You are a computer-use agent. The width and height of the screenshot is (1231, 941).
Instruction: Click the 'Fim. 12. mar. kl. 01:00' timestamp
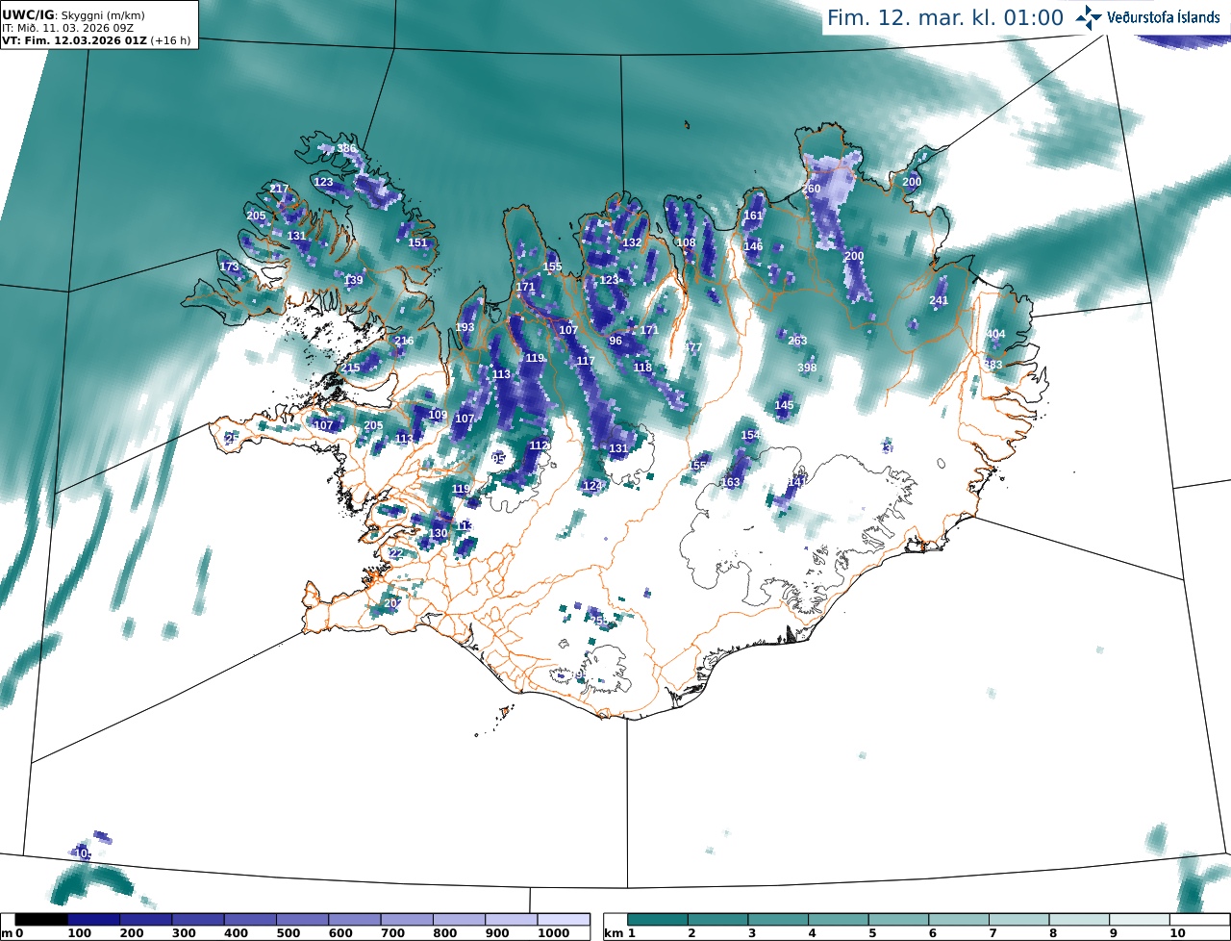(x=945, y=17)
